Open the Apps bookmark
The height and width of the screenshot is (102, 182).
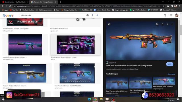[x=5, y=10]
